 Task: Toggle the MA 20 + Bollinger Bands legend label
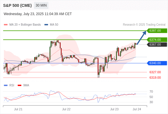[25, 25]
